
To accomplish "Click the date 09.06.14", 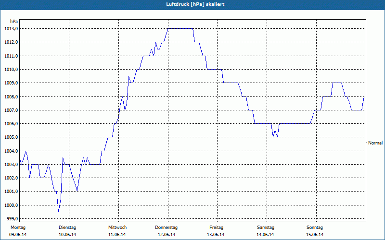I will [18, 235].
